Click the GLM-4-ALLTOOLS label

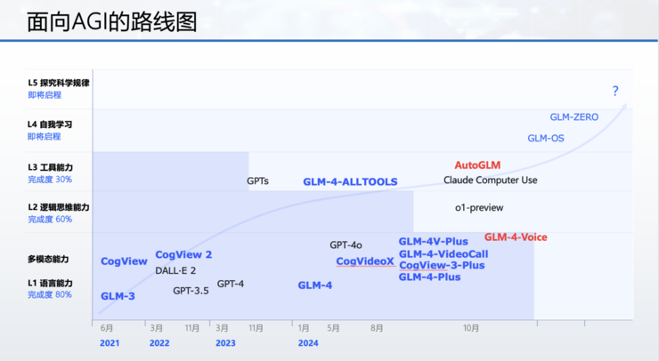coord(350,181)
